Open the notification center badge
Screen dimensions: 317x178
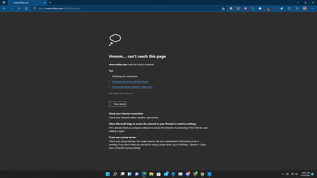click(312, 174)
